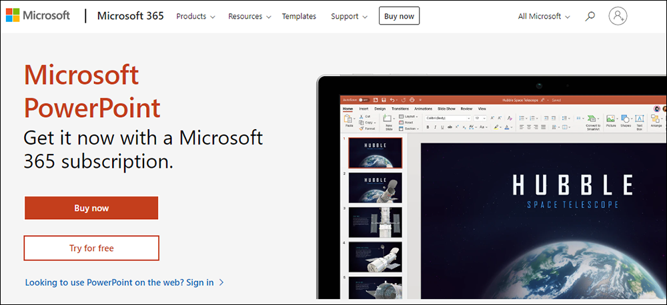Click the Hubble Space Telescope document title

click(x=520, y=101)
